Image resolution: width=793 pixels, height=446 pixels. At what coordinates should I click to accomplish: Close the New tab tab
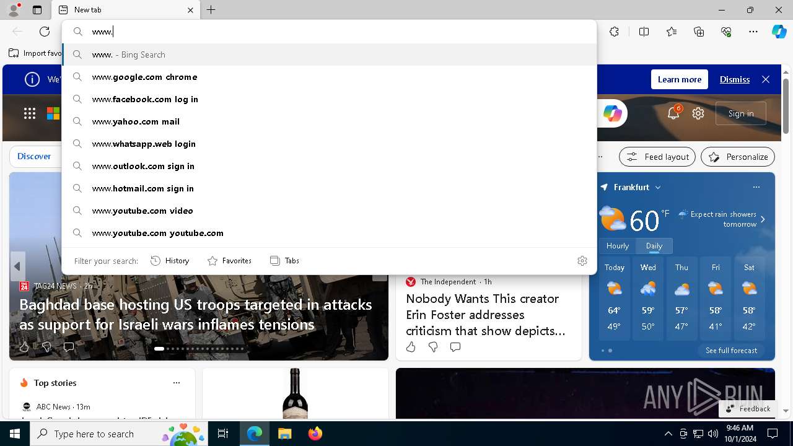point(190,10)
